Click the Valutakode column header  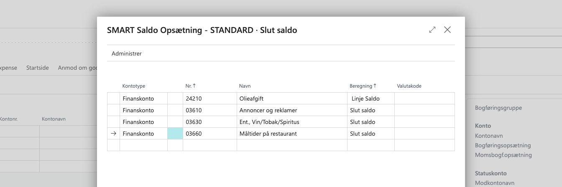pyautogui.click(x=409, y=86)
